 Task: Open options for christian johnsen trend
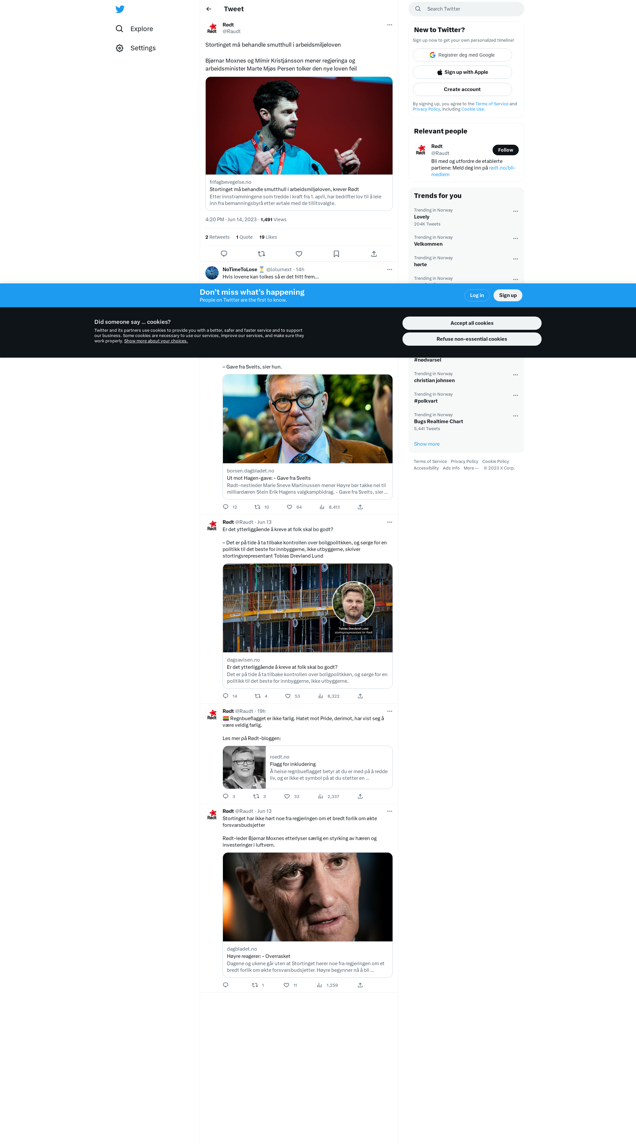(x=515, y=375)
